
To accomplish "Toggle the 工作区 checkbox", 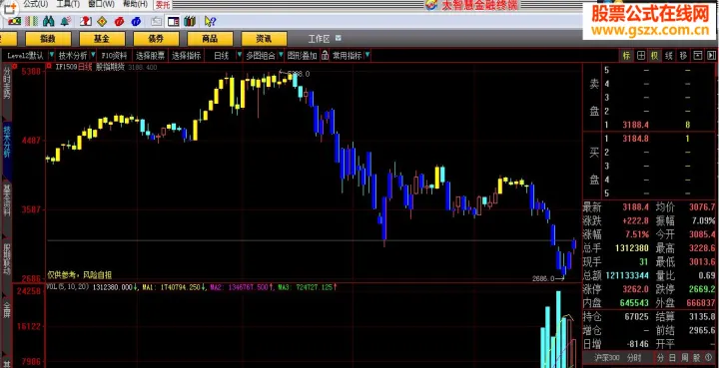I will 339,38.
